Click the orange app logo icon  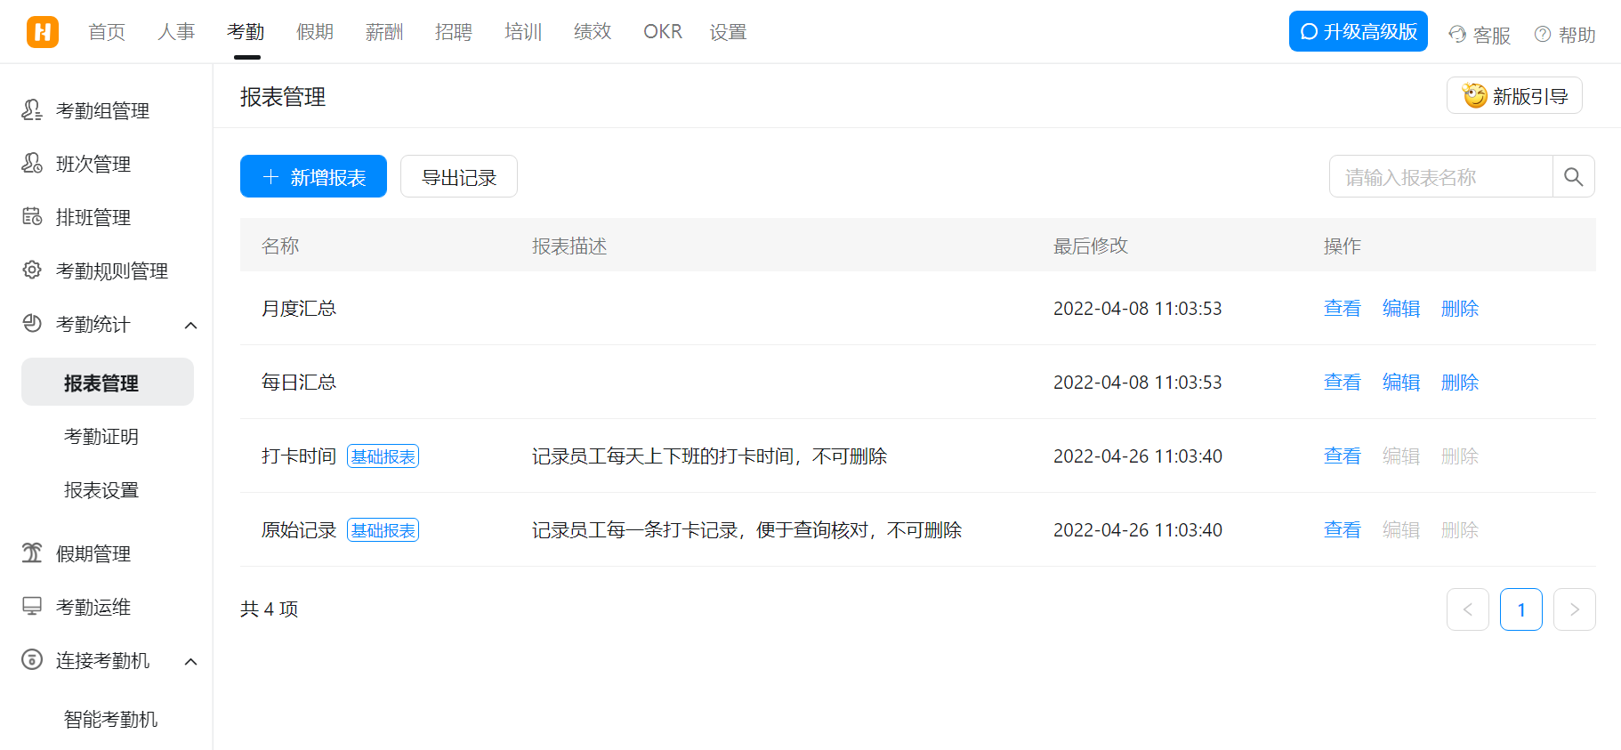pos(42,32)
